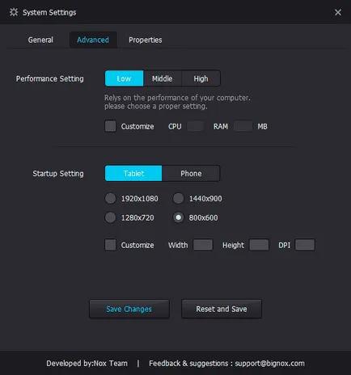Click the Reset and Save button
This screenshot has width=351, height=375.
[222, 309]
